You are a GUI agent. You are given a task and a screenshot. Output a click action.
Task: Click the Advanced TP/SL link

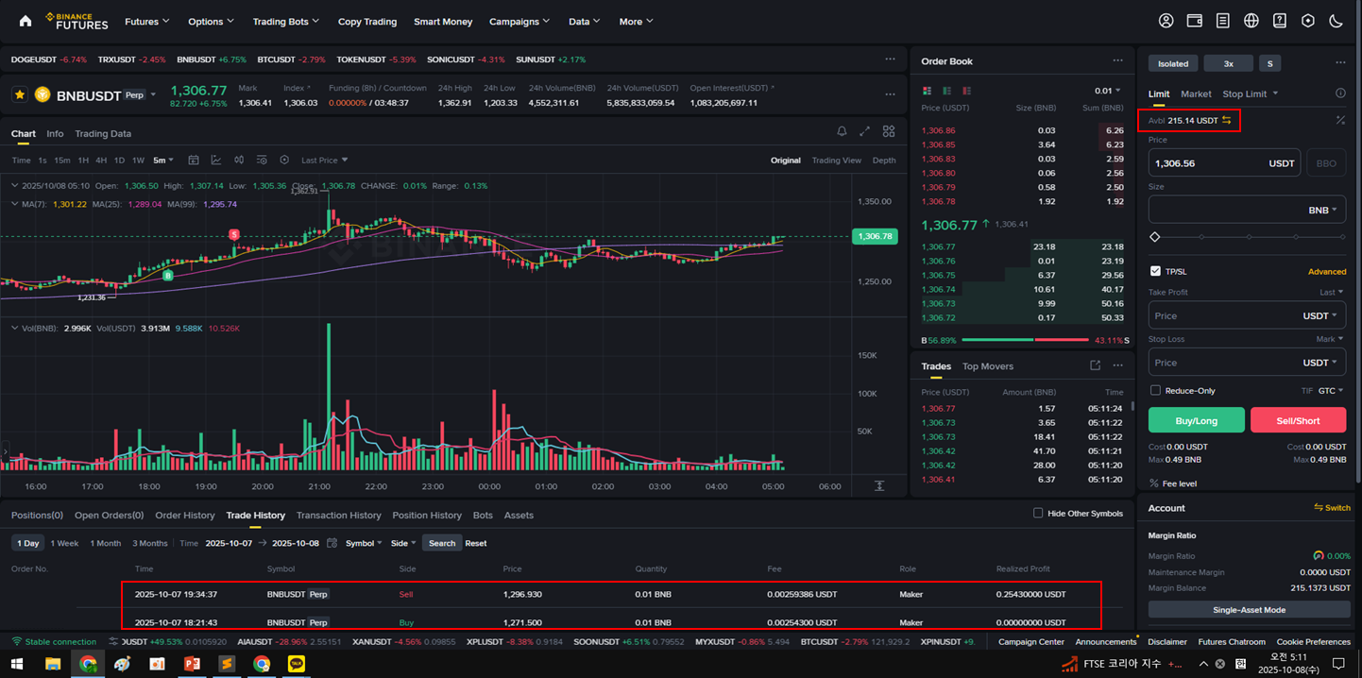1326,271
